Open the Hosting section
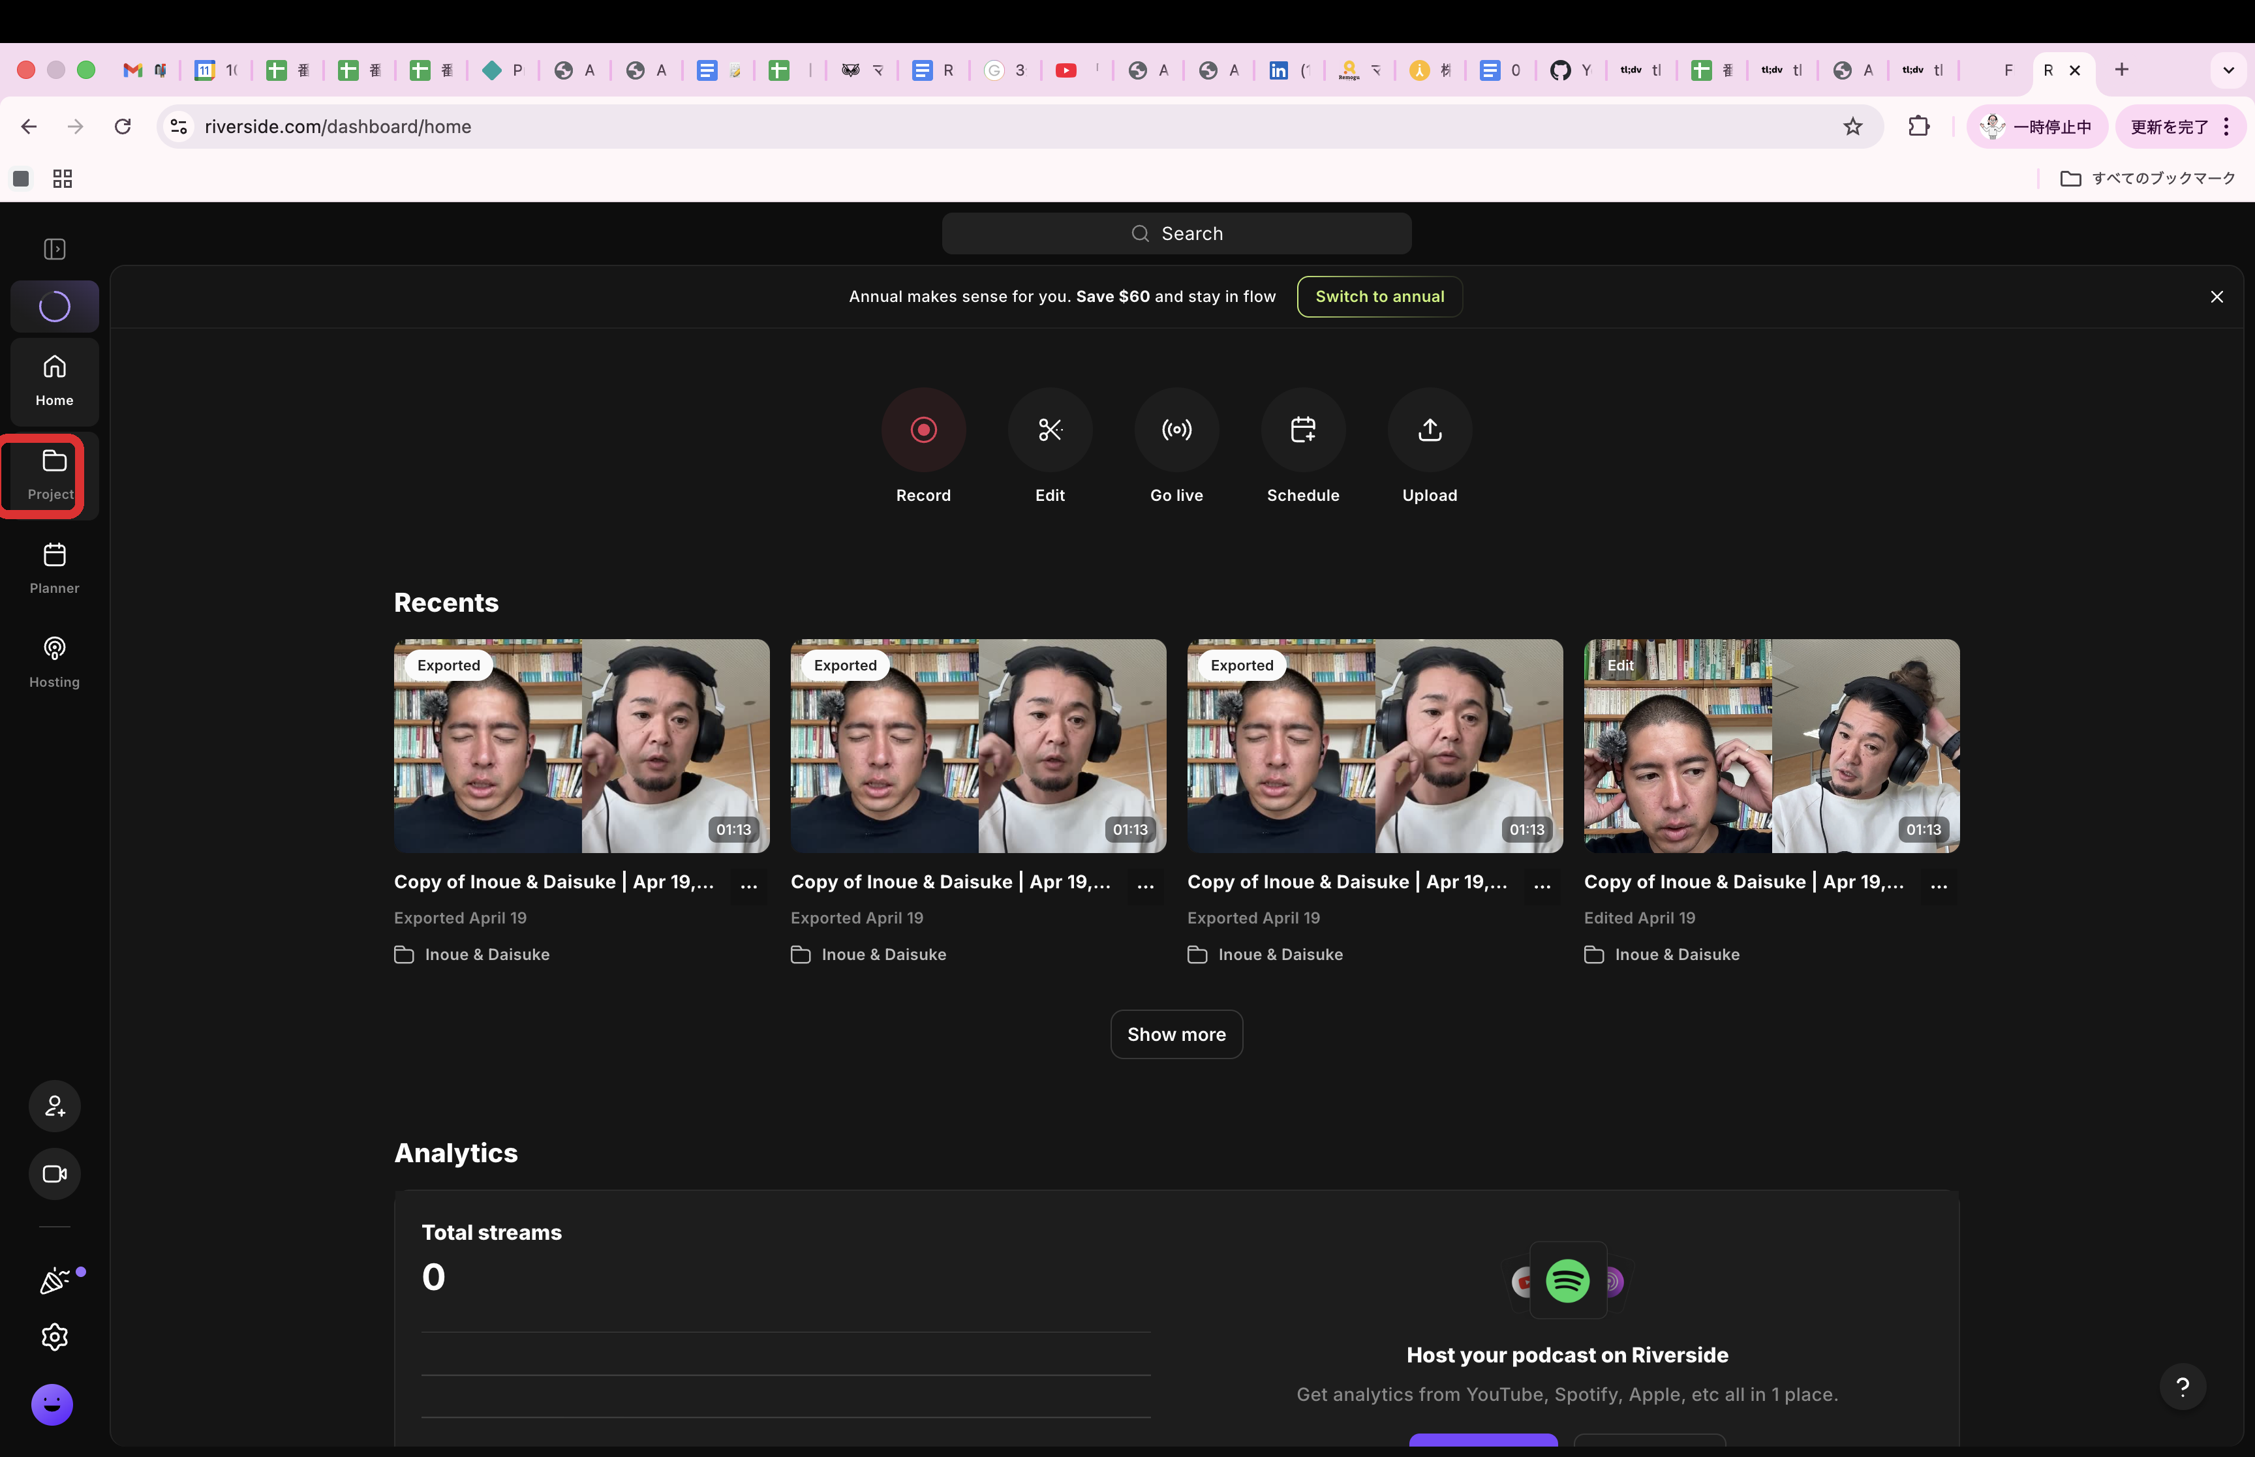2255x1457 pixels. 55,662
